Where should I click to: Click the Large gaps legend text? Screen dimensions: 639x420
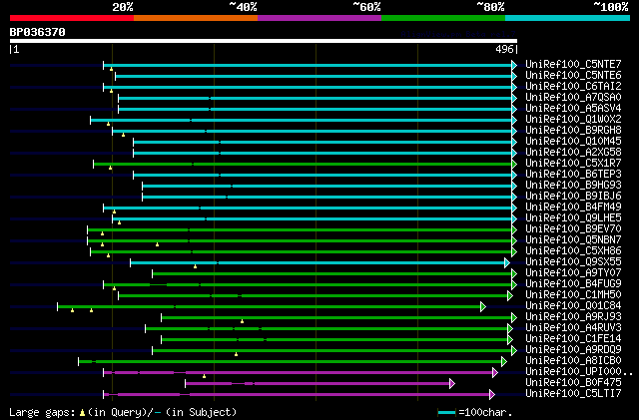(42, 412)
